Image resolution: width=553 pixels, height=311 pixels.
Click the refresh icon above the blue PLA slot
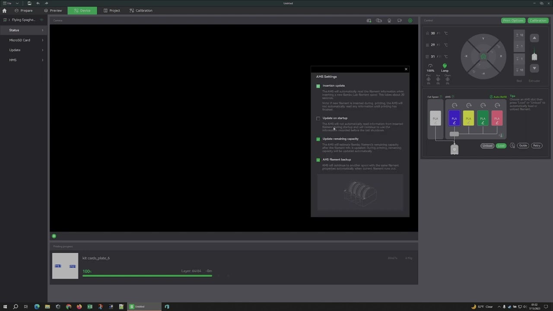pos(454,105)
